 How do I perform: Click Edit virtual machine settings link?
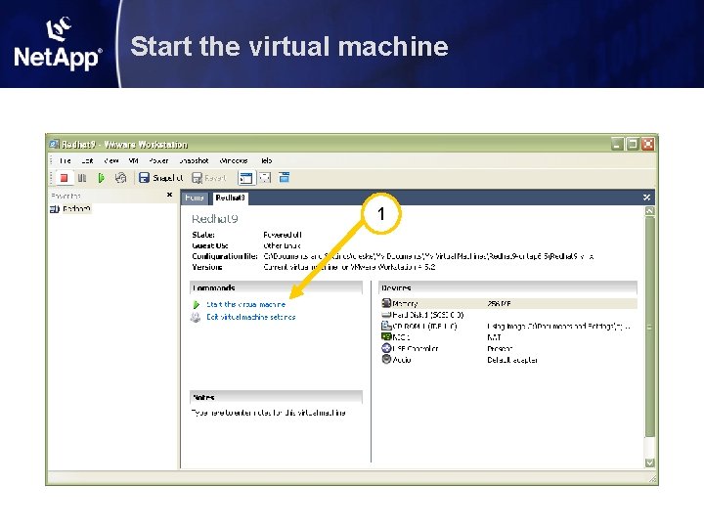click(251, 317)
